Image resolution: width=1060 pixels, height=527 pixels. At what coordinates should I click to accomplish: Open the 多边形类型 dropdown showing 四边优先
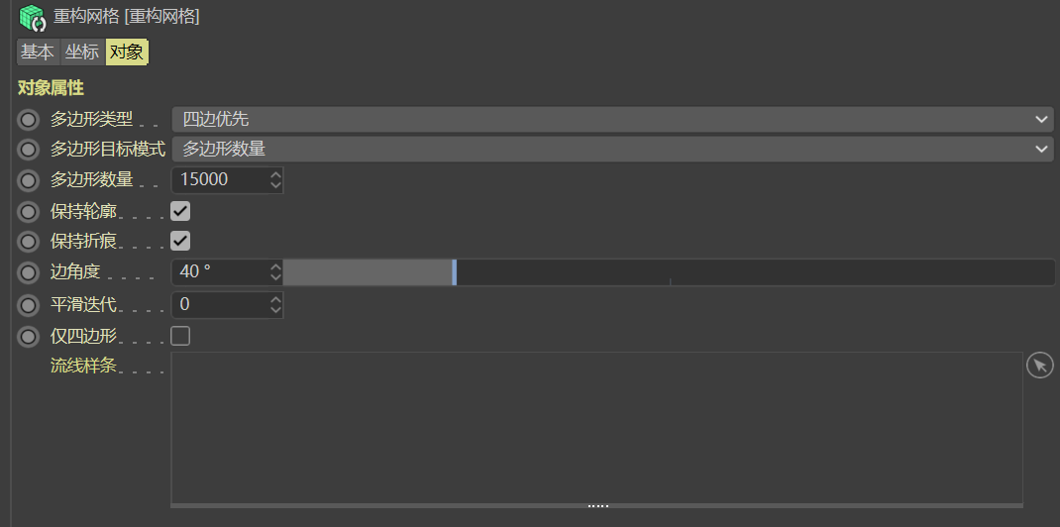click(x=612, y=120)
